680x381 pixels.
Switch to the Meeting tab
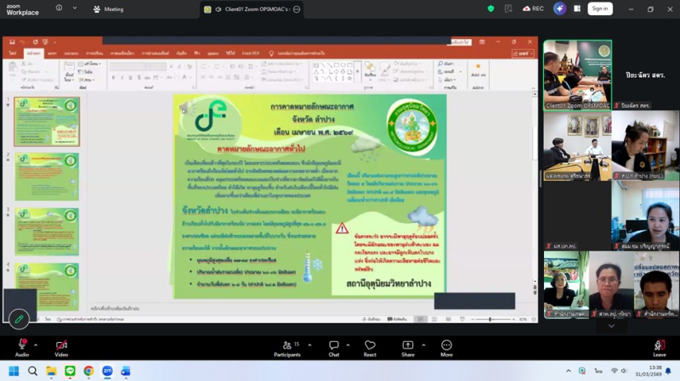coord(109,9)
